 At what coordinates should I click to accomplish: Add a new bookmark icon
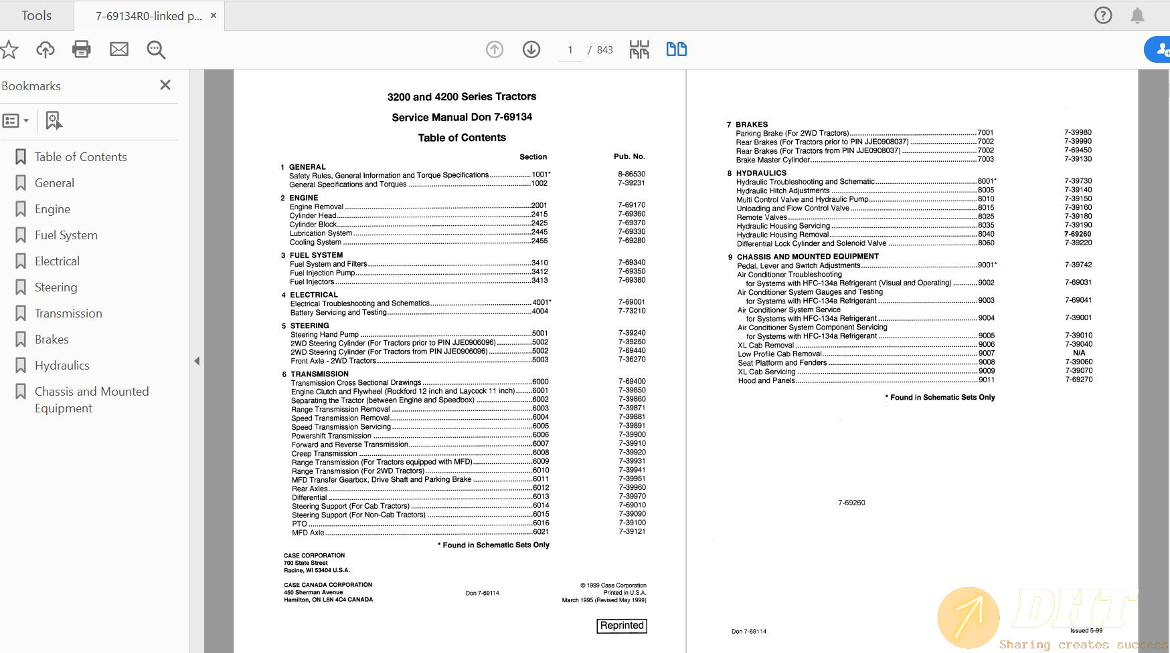click(54, 121)
